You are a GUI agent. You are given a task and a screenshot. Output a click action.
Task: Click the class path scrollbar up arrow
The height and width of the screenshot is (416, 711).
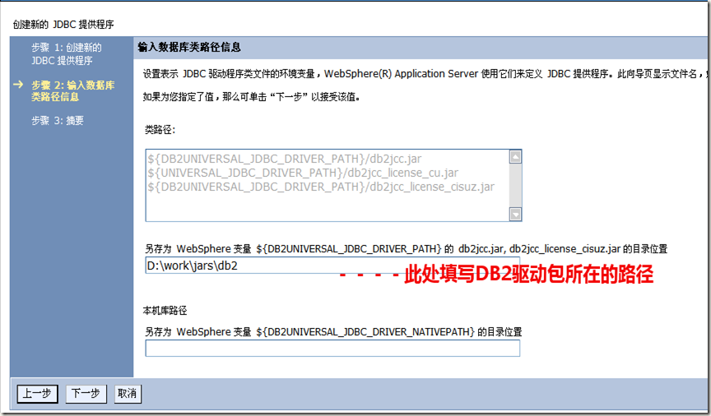tap(515, 157)
